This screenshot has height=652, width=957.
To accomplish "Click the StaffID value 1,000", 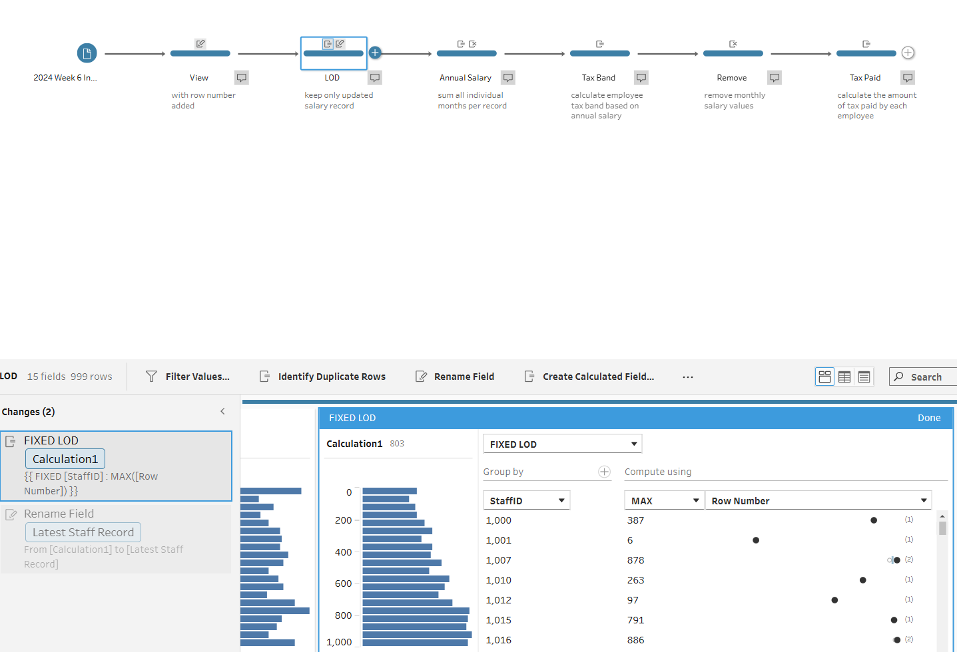I will (499, 520).
